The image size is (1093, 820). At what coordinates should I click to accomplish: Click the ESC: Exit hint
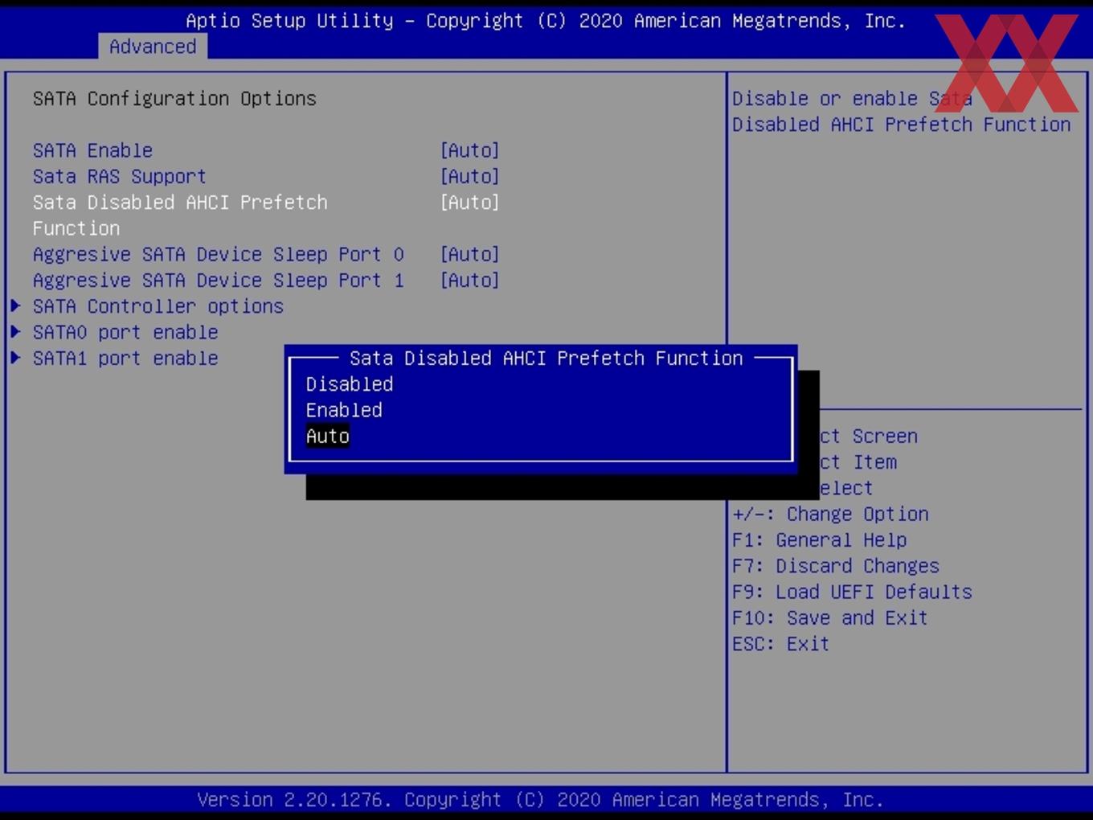780,644
